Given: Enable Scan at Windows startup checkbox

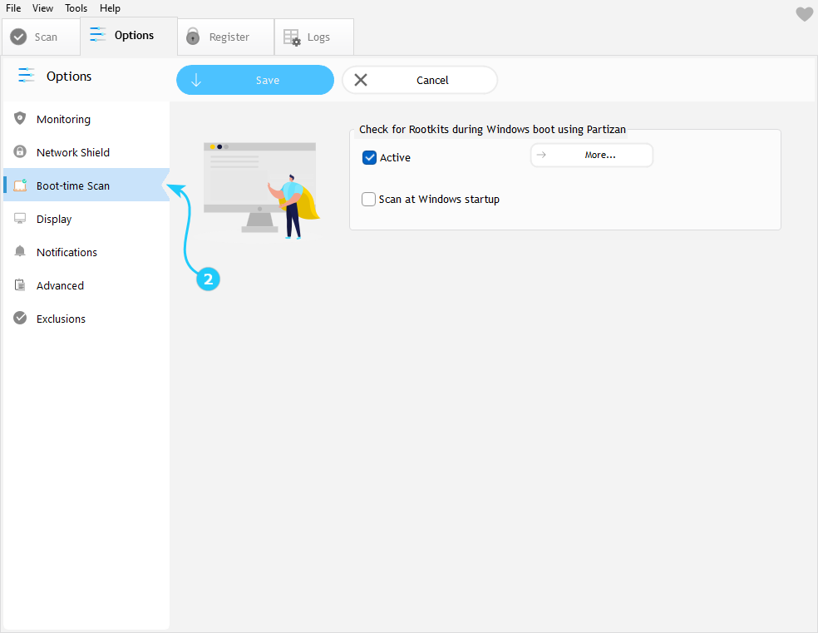Looking at the screenshot, I should 369,200.
